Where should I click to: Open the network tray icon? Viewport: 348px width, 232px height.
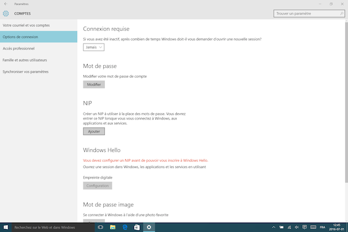click(289, 227)
